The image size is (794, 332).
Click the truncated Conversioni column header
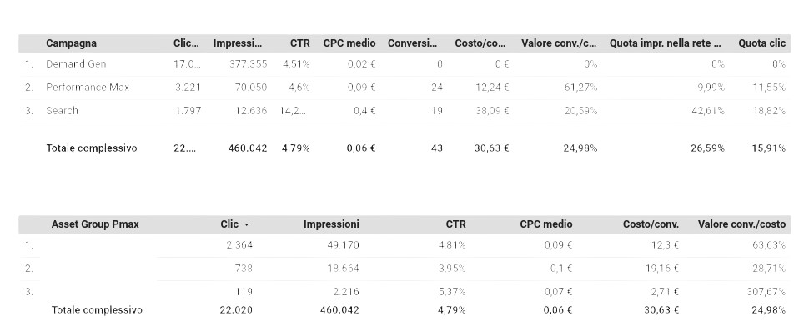(412, 43)
